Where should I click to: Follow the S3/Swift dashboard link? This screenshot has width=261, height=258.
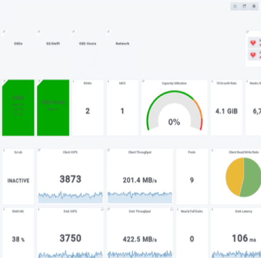click(x=53, y=43)
